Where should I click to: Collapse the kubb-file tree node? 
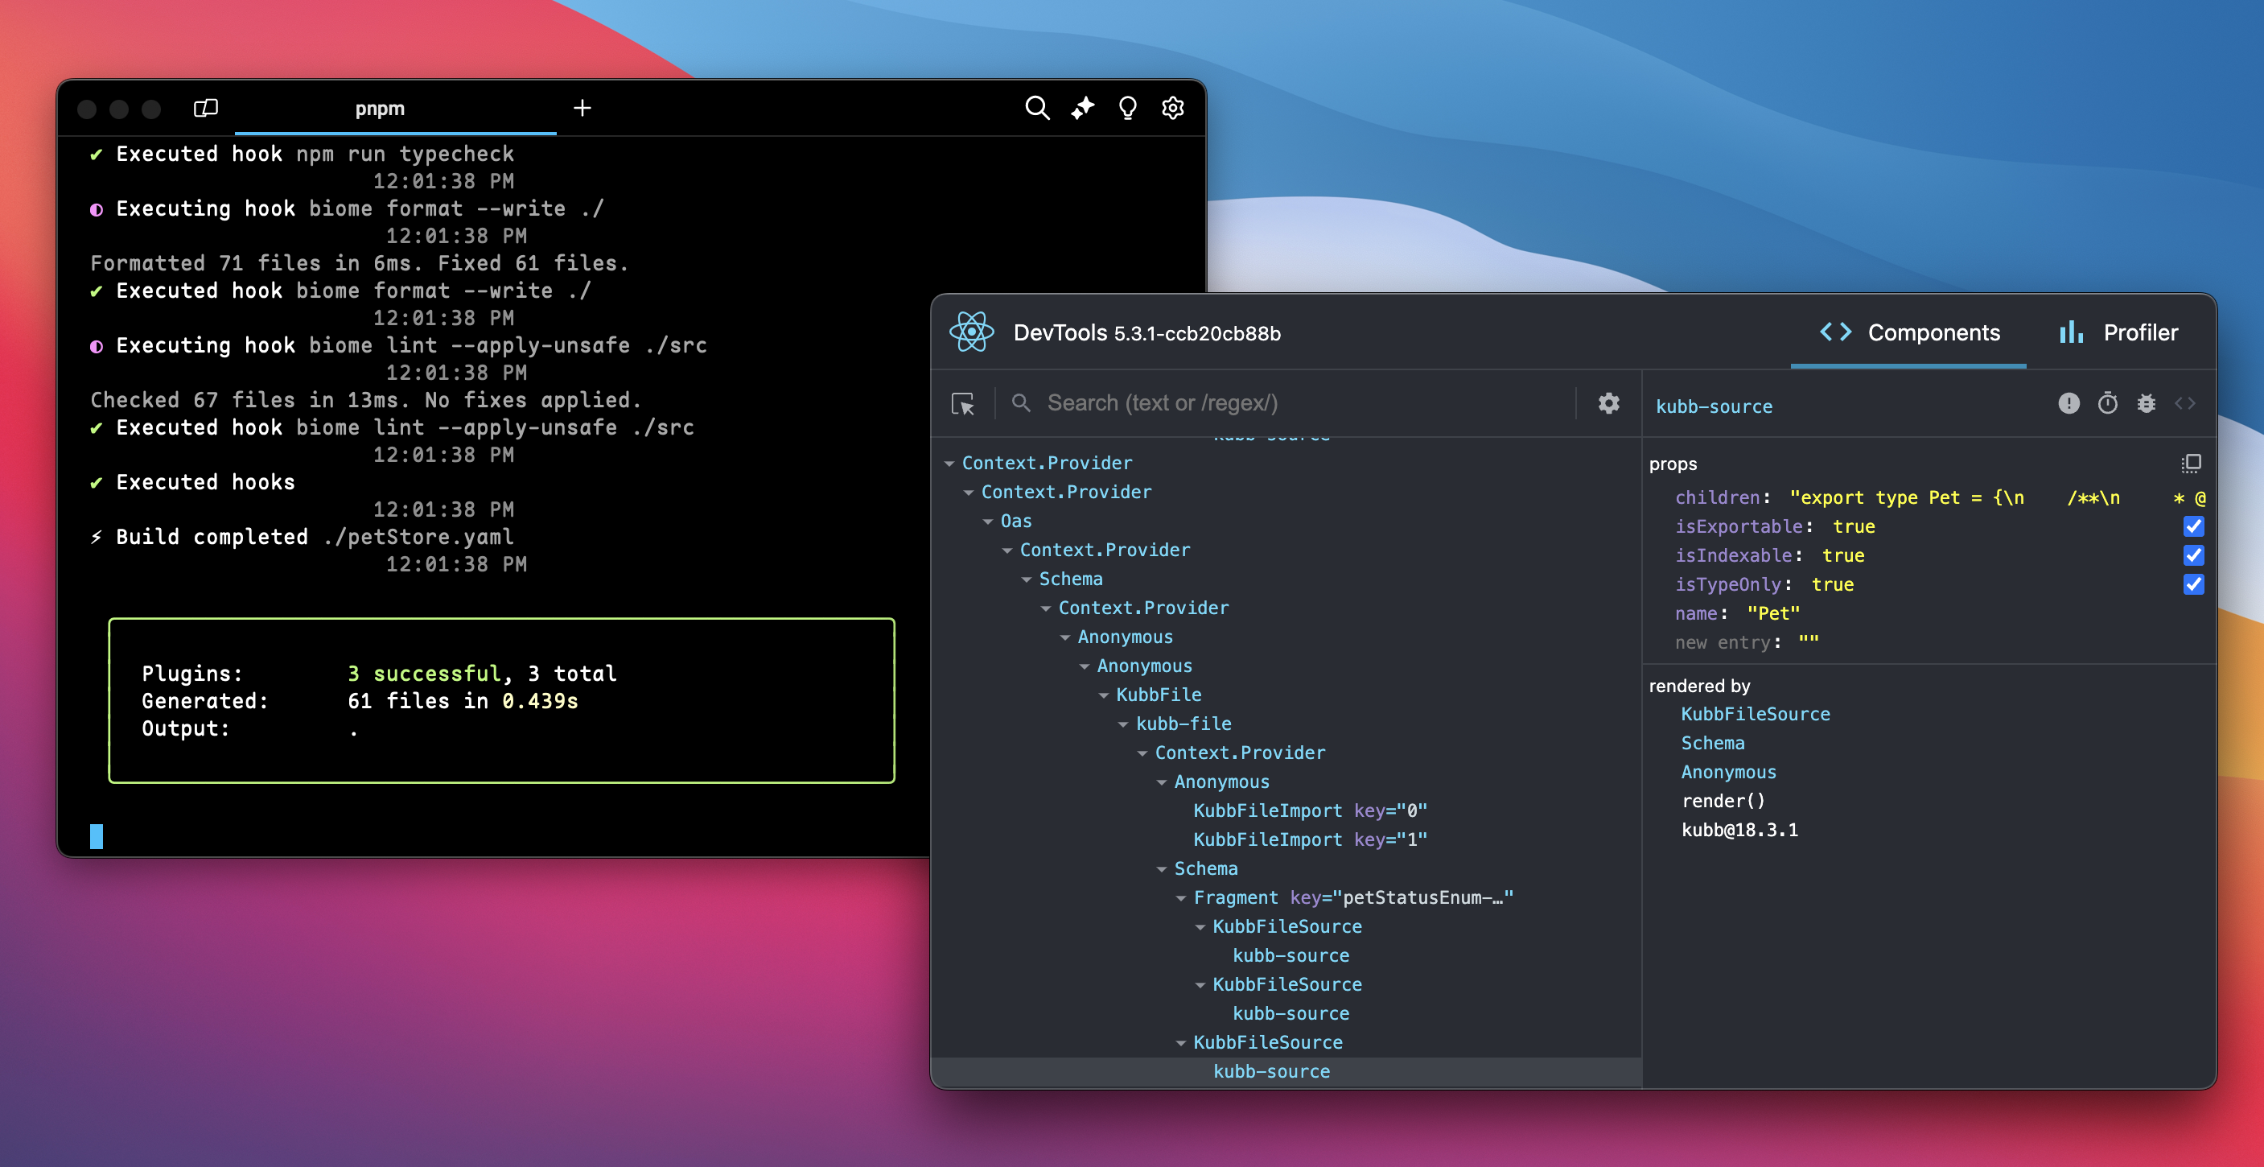pyautogui.click(x=1123, y=724)
